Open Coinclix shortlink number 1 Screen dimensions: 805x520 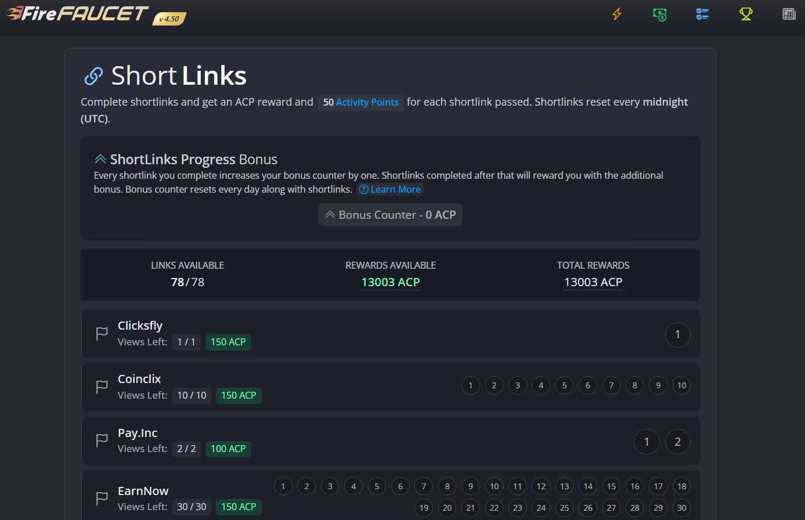[471, 385]
